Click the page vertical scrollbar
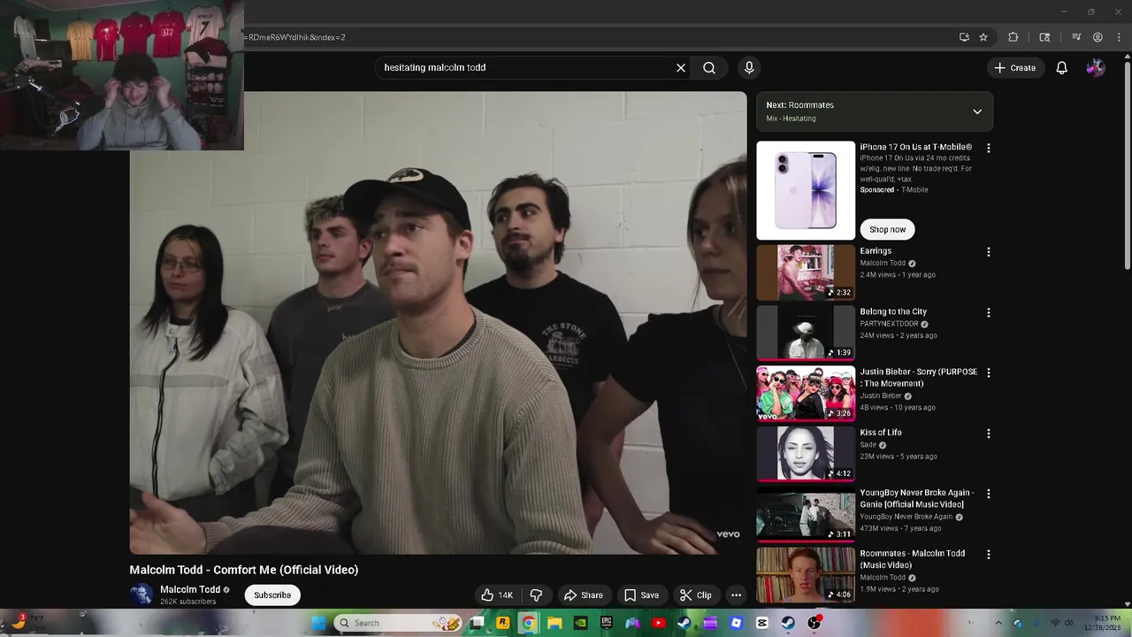Screen dimensions: 1132x637 (1127, 168)
